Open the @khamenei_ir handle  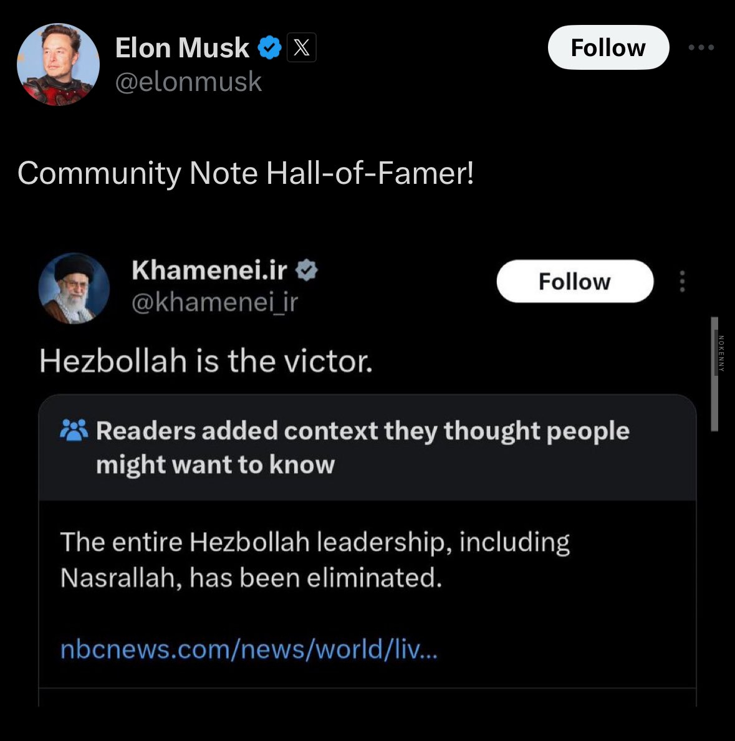pyautogui.click(x=214, y=302)
